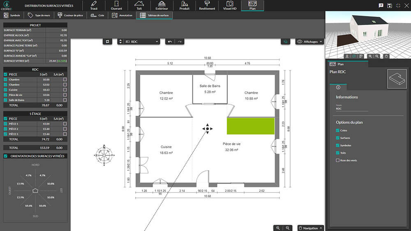411x231 pixels.
Task: Select the green rectangle in Pièce de vie
Action: [250, 126]
